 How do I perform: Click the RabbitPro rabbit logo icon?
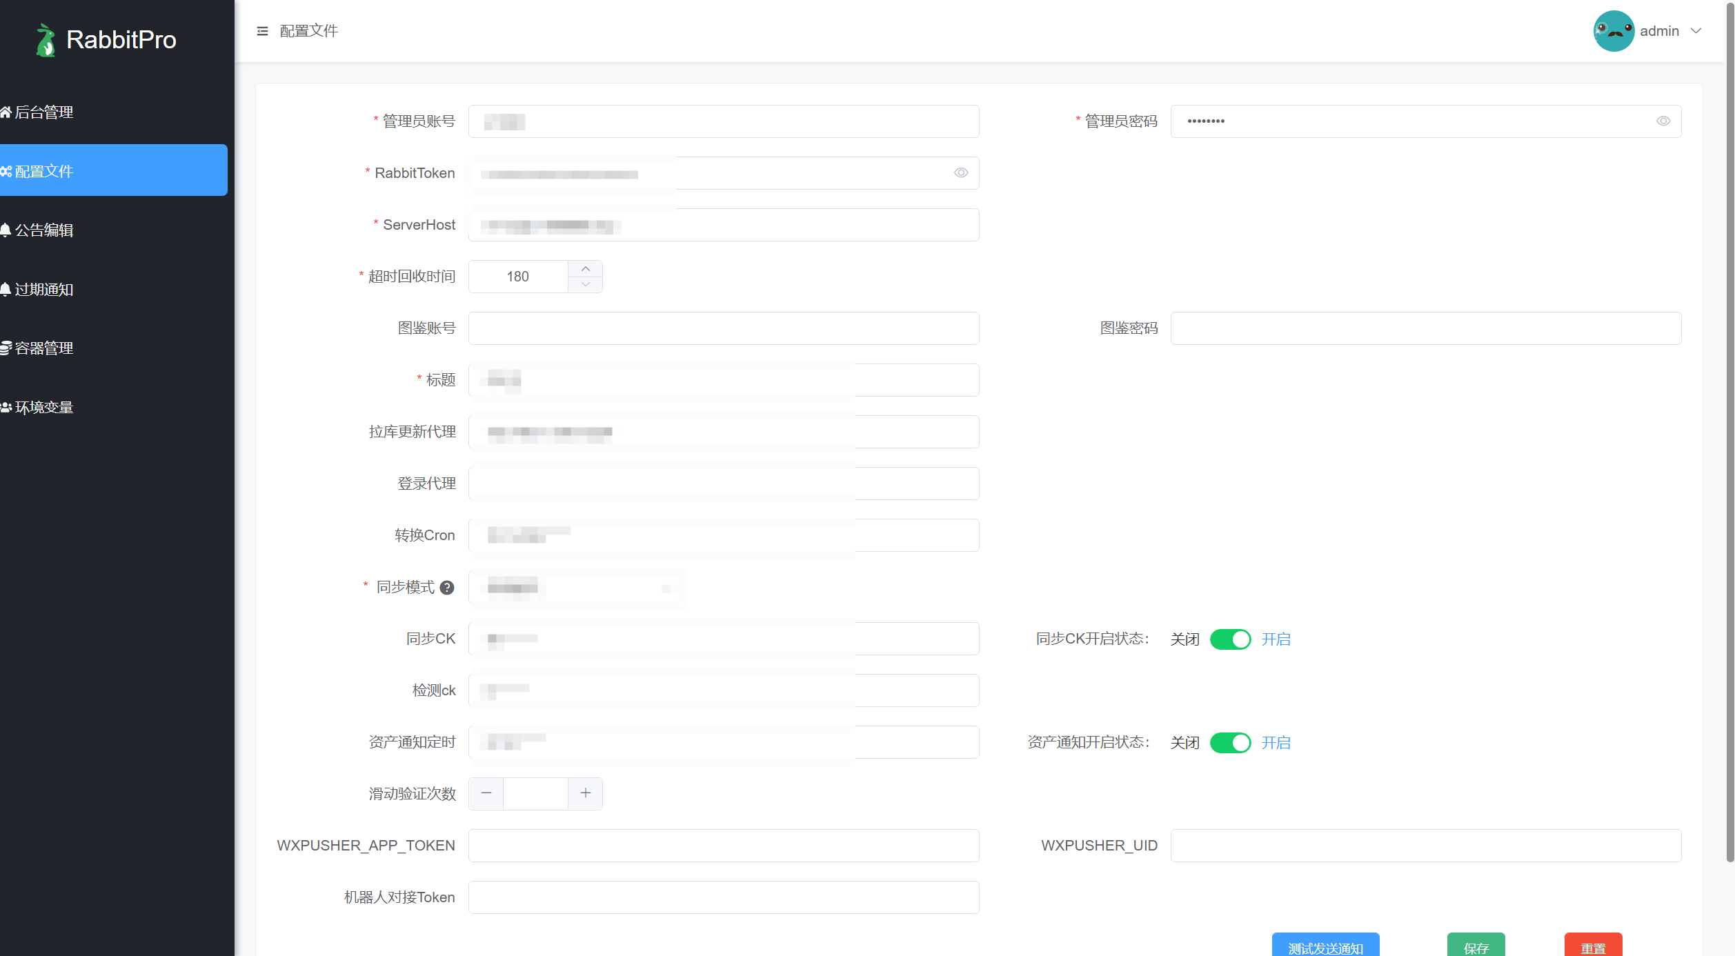[x=46, y=40]
